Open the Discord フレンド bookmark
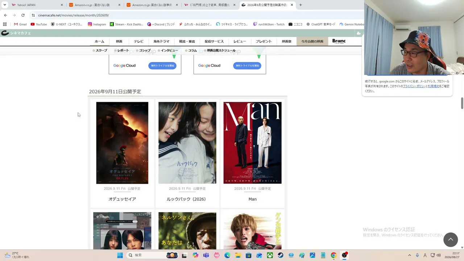This screenshot has height=261, width=464. coord(161,24)
